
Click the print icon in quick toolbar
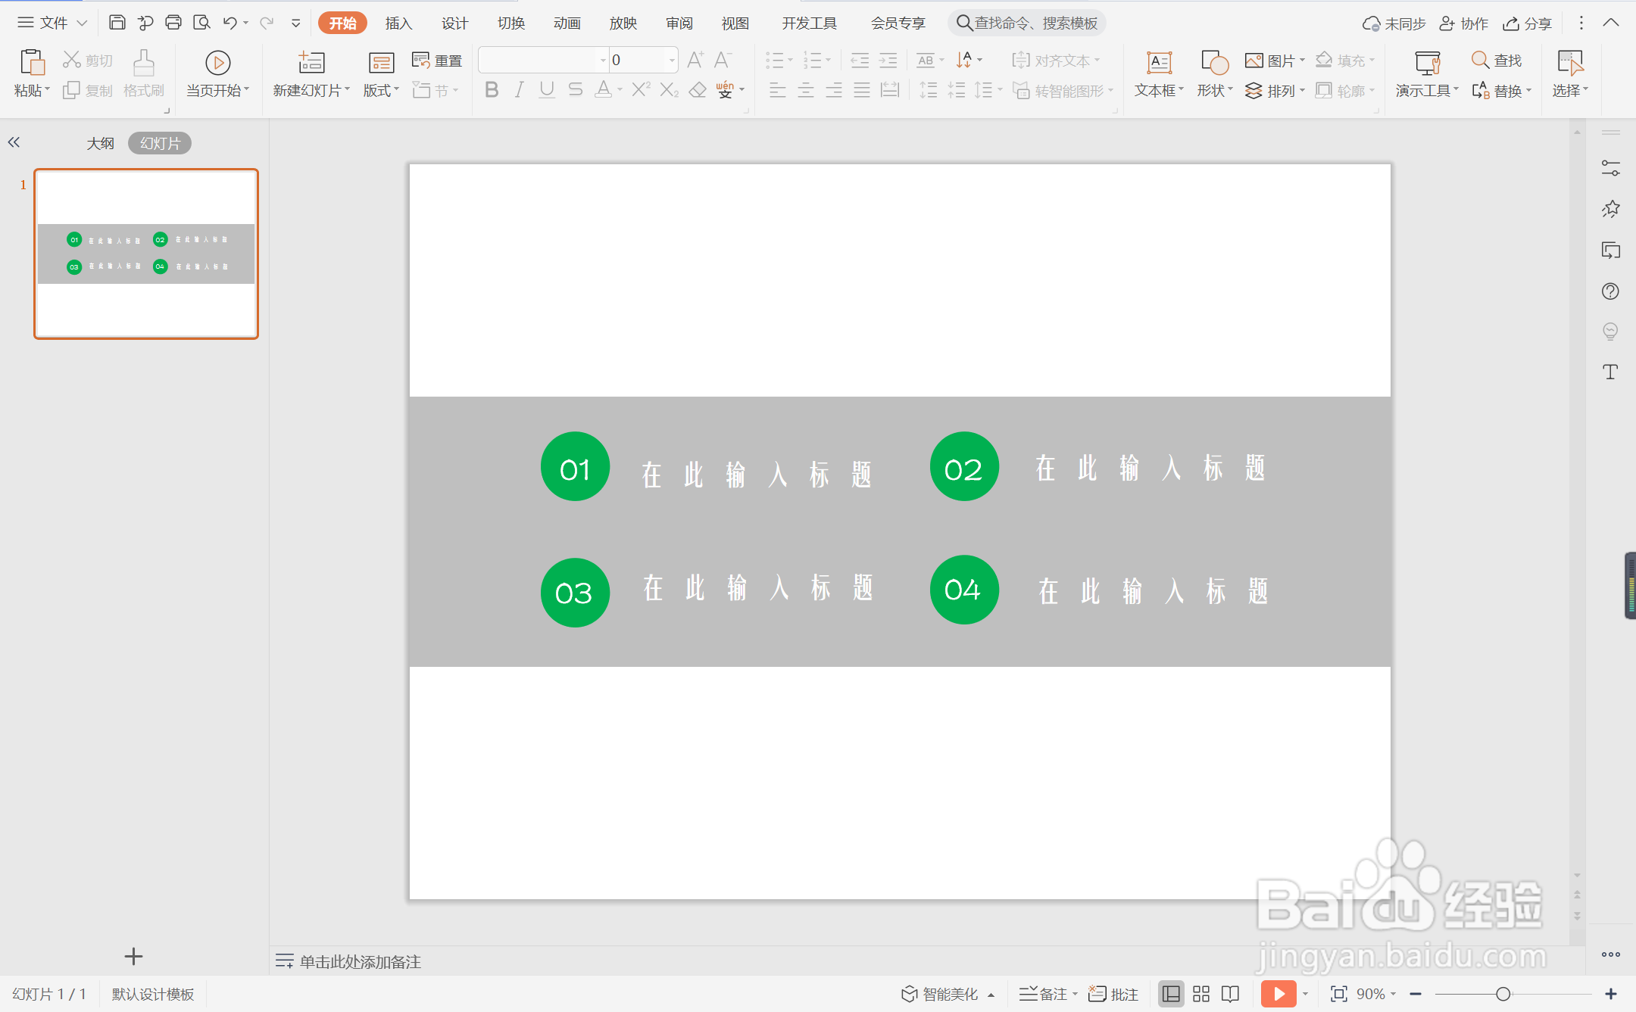(x=173, y=23)
